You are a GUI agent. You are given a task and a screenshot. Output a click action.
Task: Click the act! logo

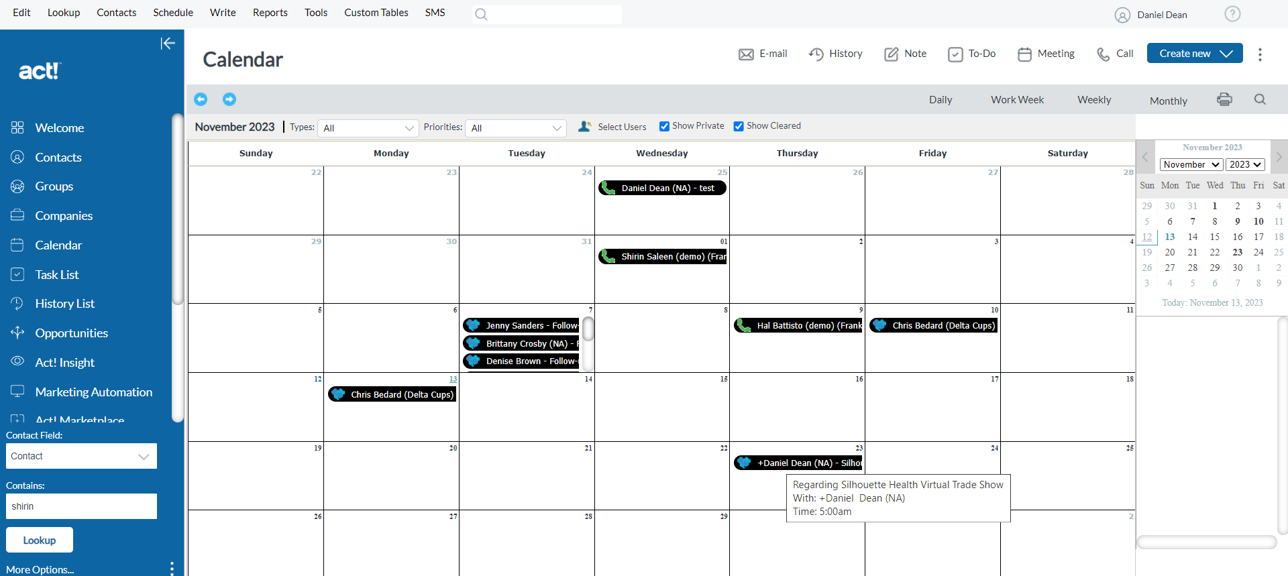click(40, 70)
